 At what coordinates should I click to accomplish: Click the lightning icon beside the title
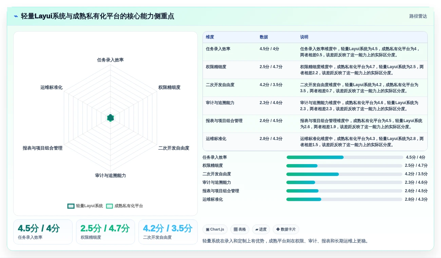click(16, 16)
